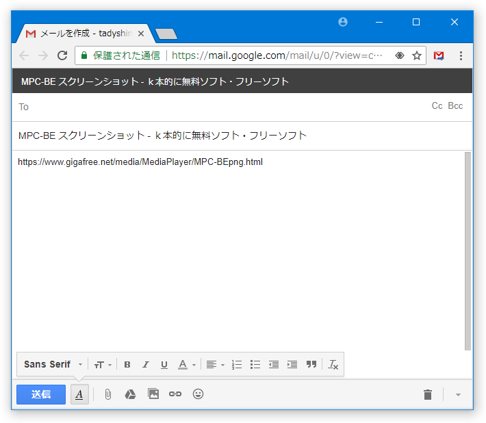This screenshot has height=423, width=486.
Task: Open the text size dropdown
Action: [103, 365]
